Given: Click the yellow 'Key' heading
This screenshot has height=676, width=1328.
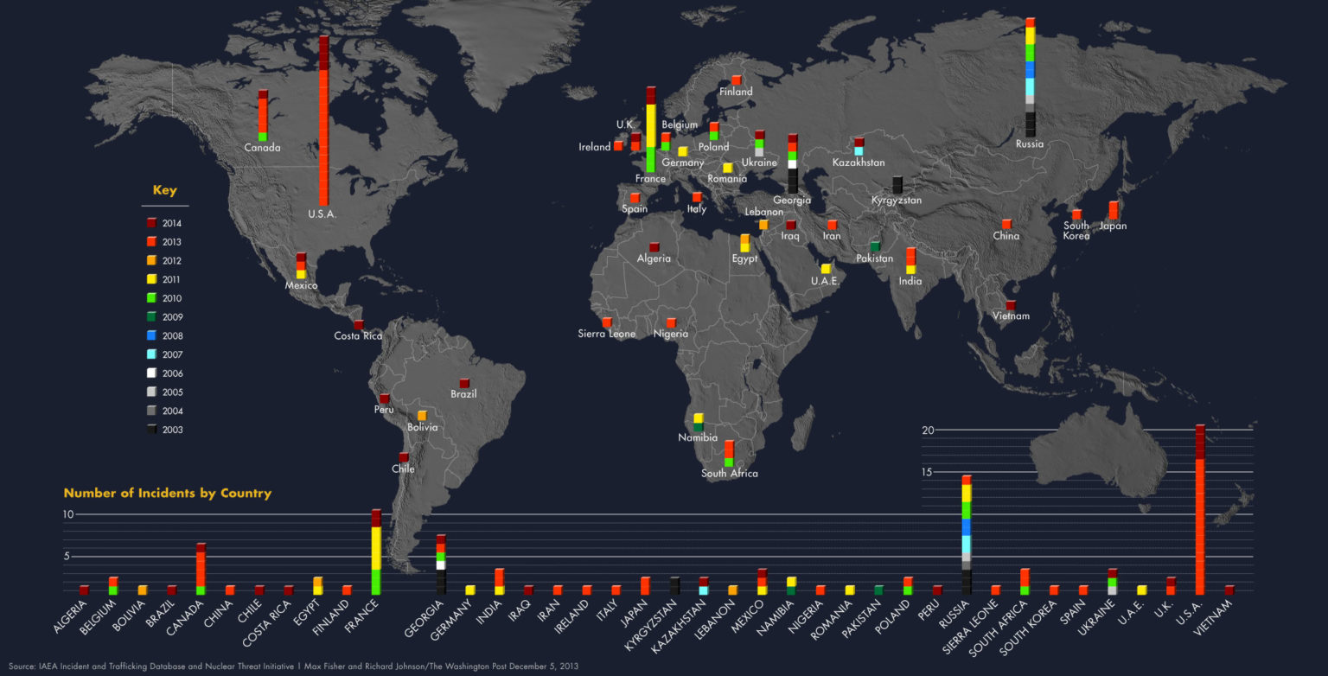Looking at the screenshot, I should (x=164, y=191).
